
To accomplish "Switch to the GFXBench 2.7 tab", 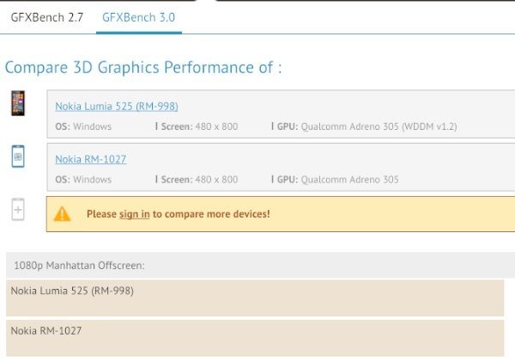I will click(47, 16).
